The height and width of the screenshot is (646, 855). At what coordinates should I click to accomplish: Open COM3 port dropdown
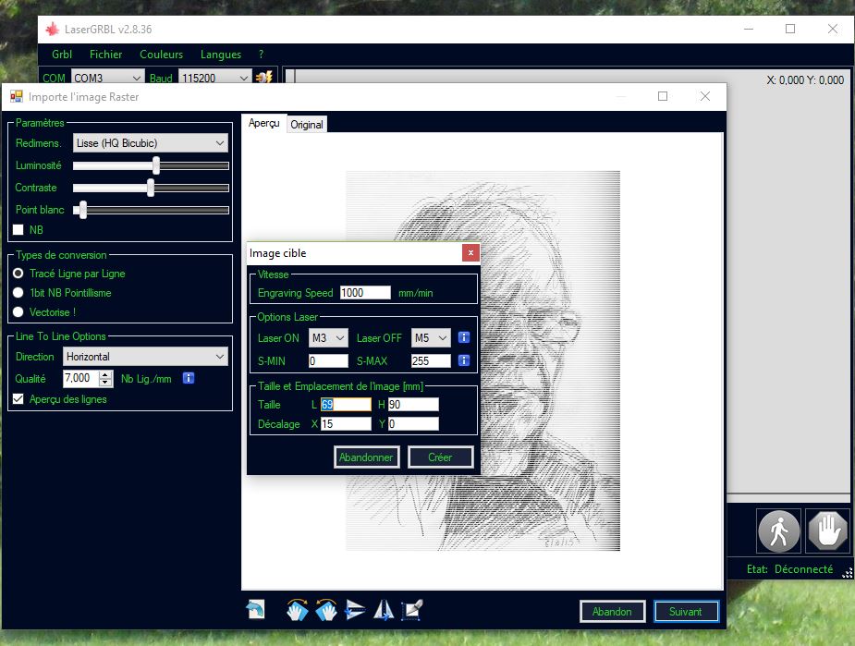point(108,78)
